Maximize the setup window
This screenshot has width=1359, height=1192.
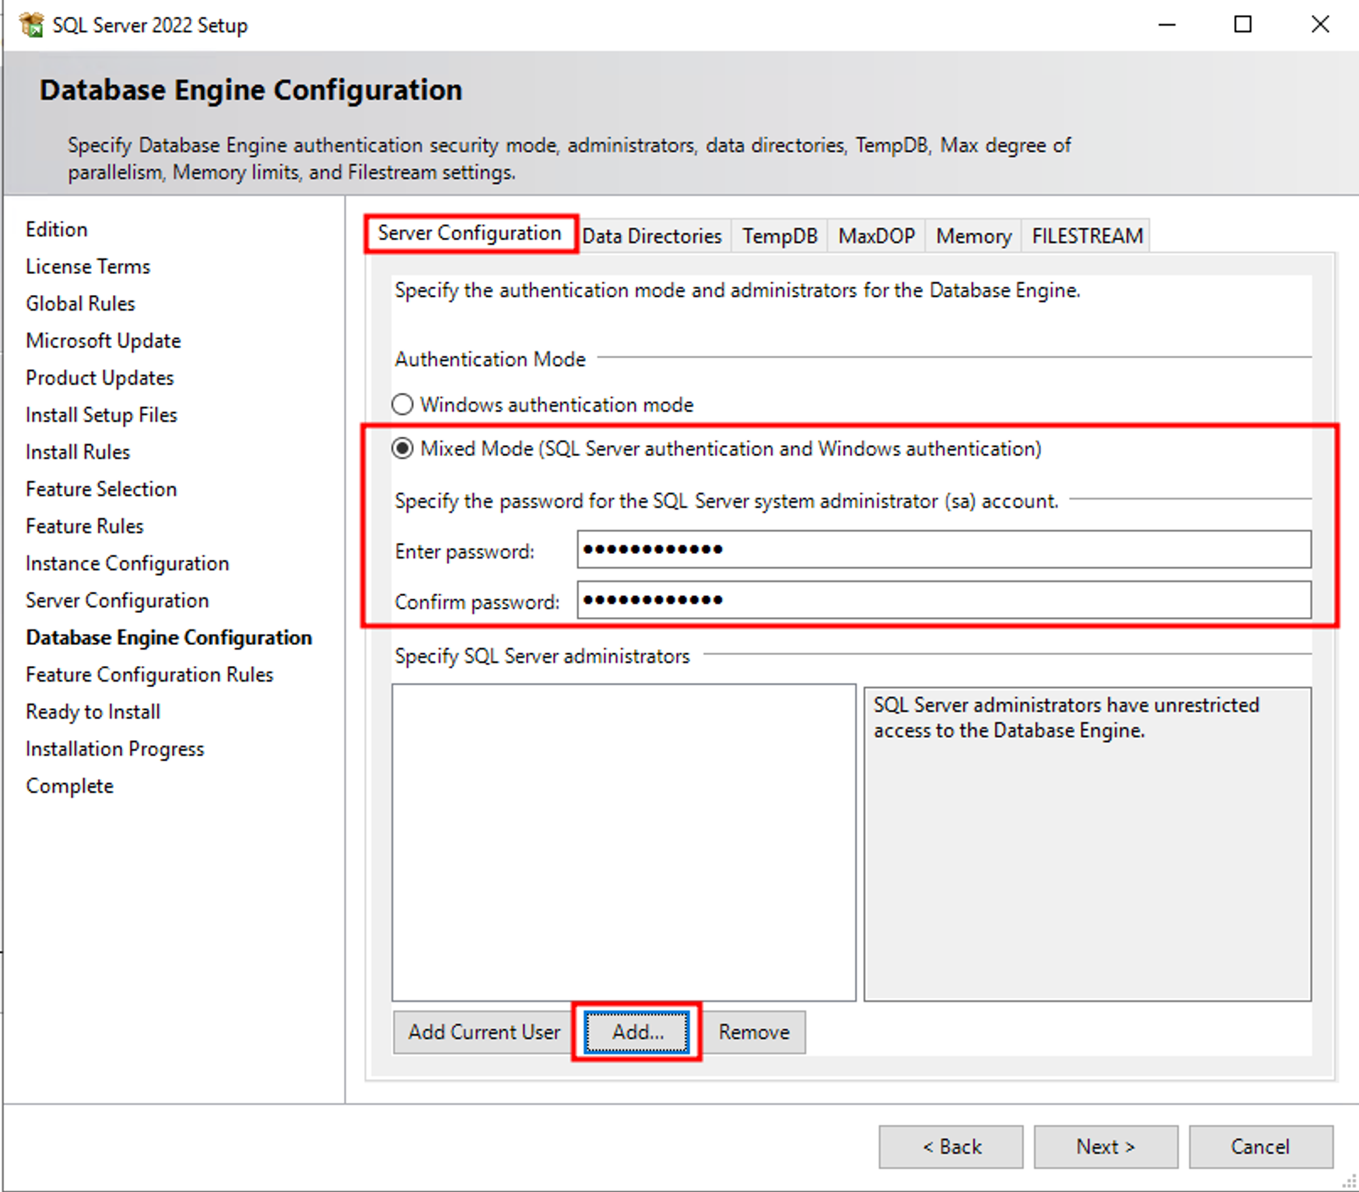[1243, 25]
